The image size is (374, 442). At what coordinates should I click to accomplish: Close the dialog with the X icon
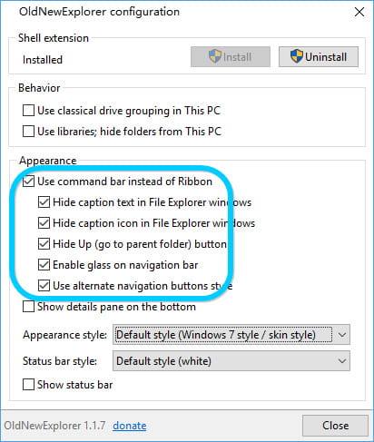click(x=359, y=12)
